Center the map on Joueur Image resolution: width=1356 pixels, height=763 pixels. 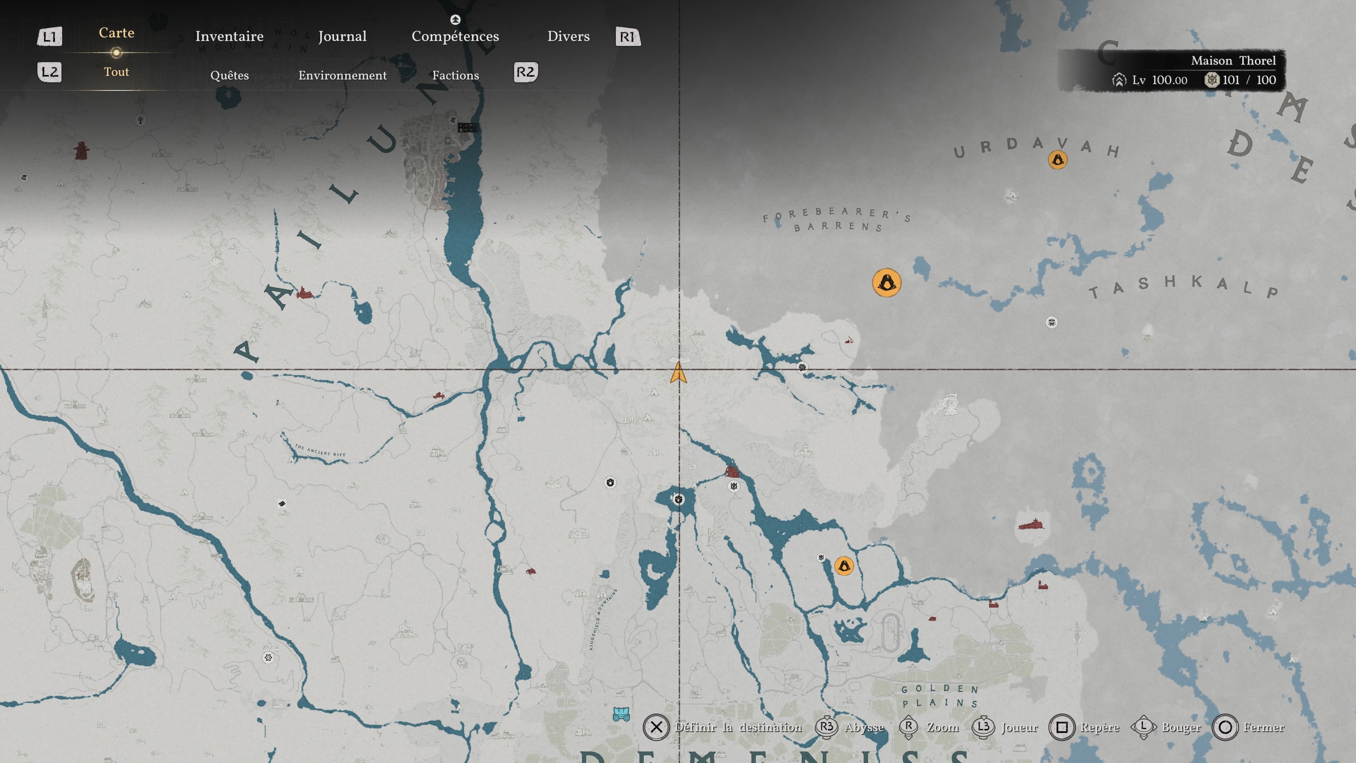1019,727
